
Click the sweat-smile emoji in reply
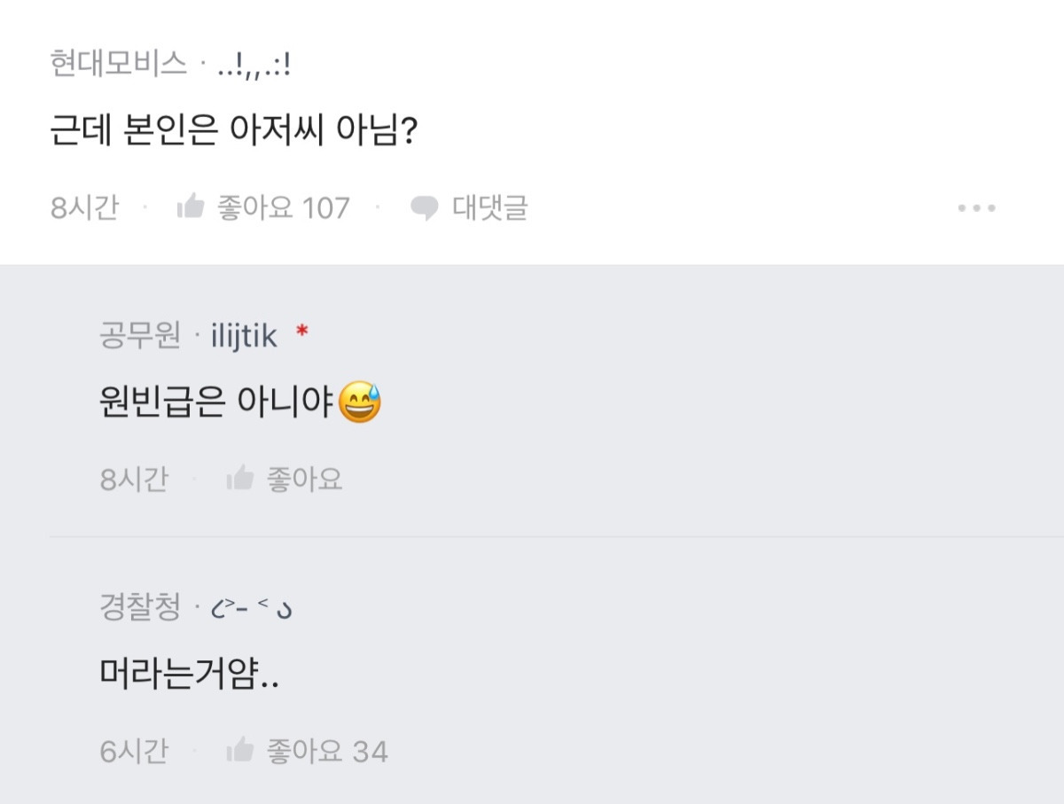[360, 404]
